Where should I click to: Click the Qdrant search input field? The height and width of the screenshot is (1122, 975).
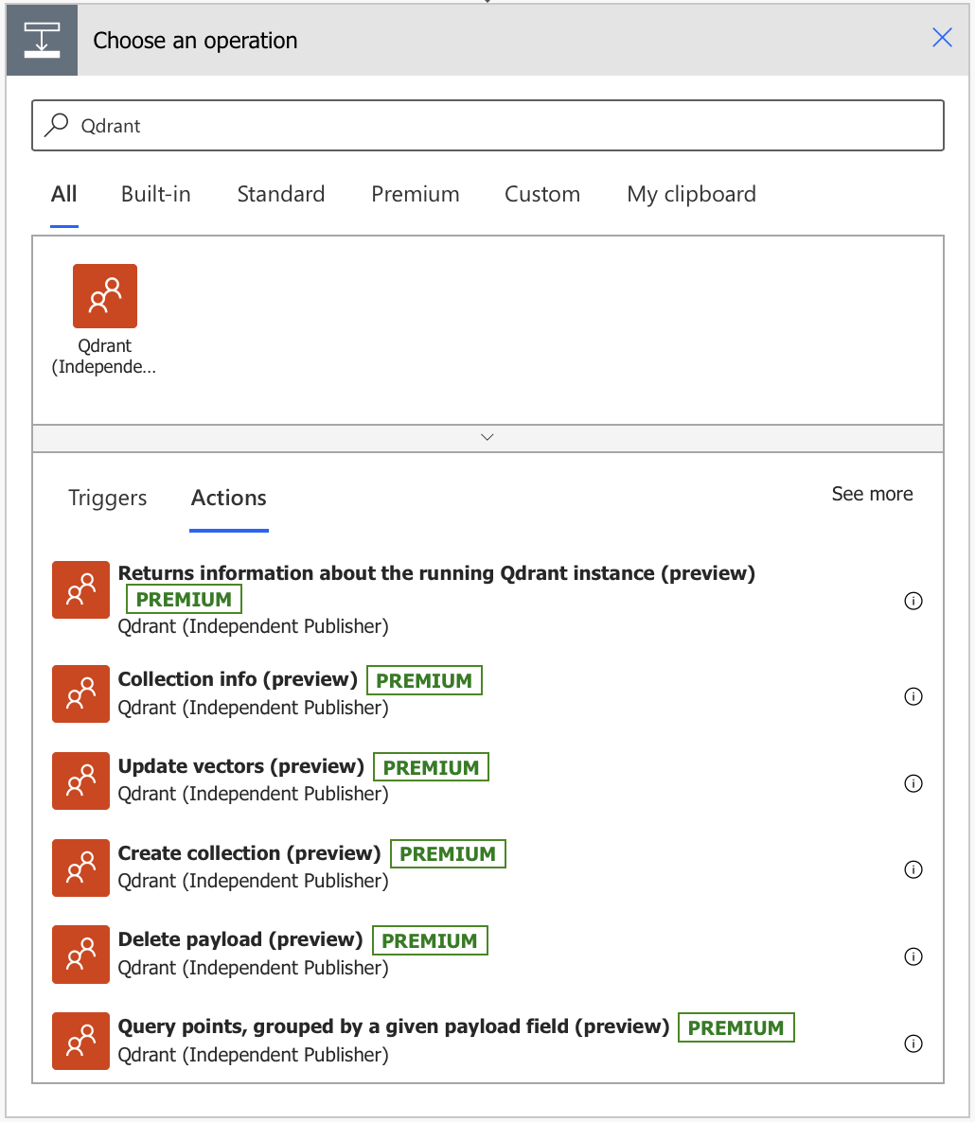(502, 126)
